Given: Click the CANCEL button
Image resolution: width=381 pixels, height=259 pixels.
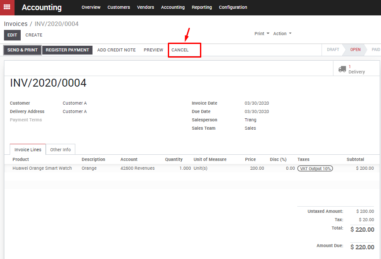Looking at the screenshot, I should [180, 50].
